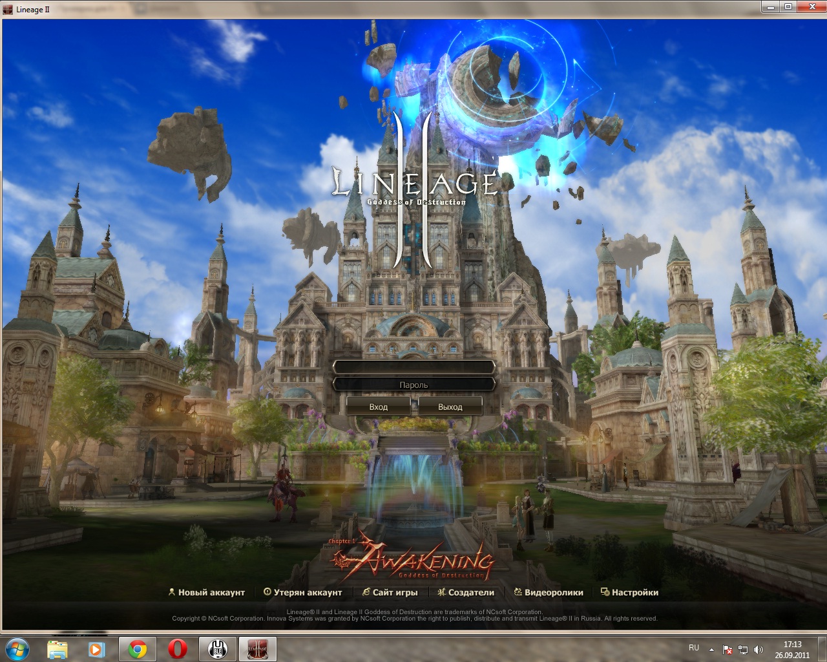The height and width of the screenshot is (662, 827).
Task: Open the Настройки settings link
Action: coord(630,592)
